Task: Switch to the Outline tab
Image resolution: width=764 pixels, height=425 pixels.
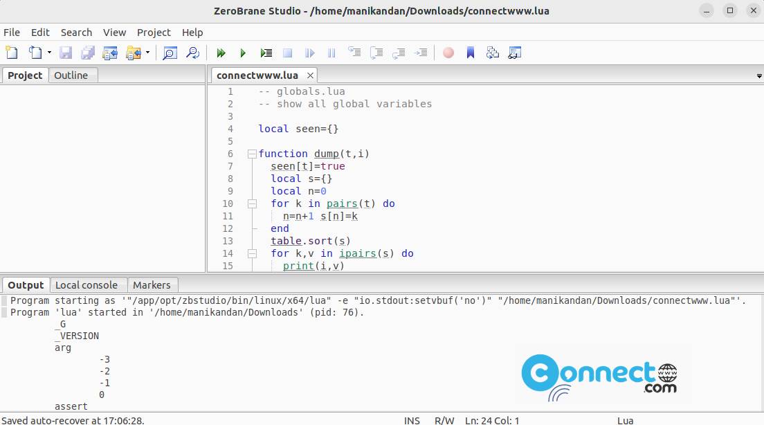Action: pos(71,75)
